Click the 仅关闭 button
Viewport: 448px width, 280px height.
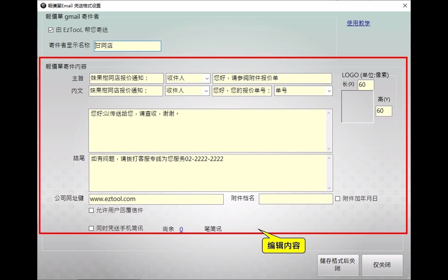tap(382, 265)
